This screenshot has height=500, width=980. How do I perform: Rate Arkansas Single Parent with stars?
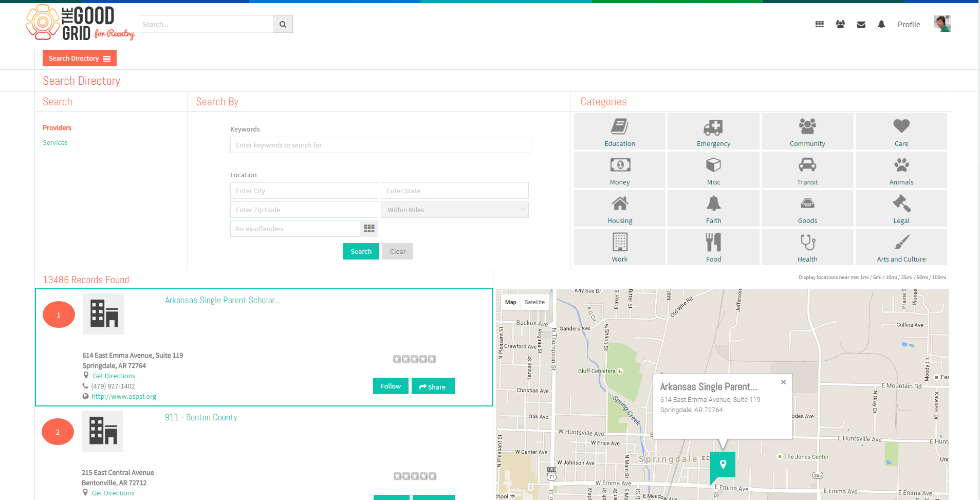[x=414, y=359]
